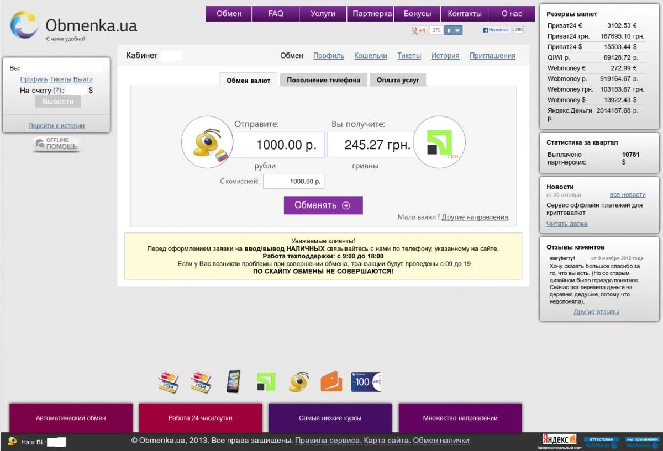The width and height of the screenshot is (663, 451).
Task: Click the smartphone top-up icon
Action: coord(234,381)
